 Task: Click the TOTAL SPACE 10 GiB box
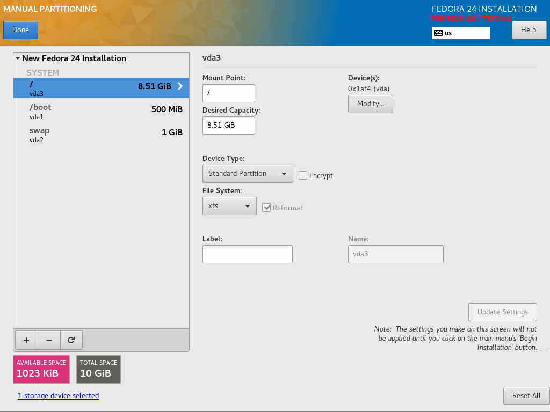[99, 369]
